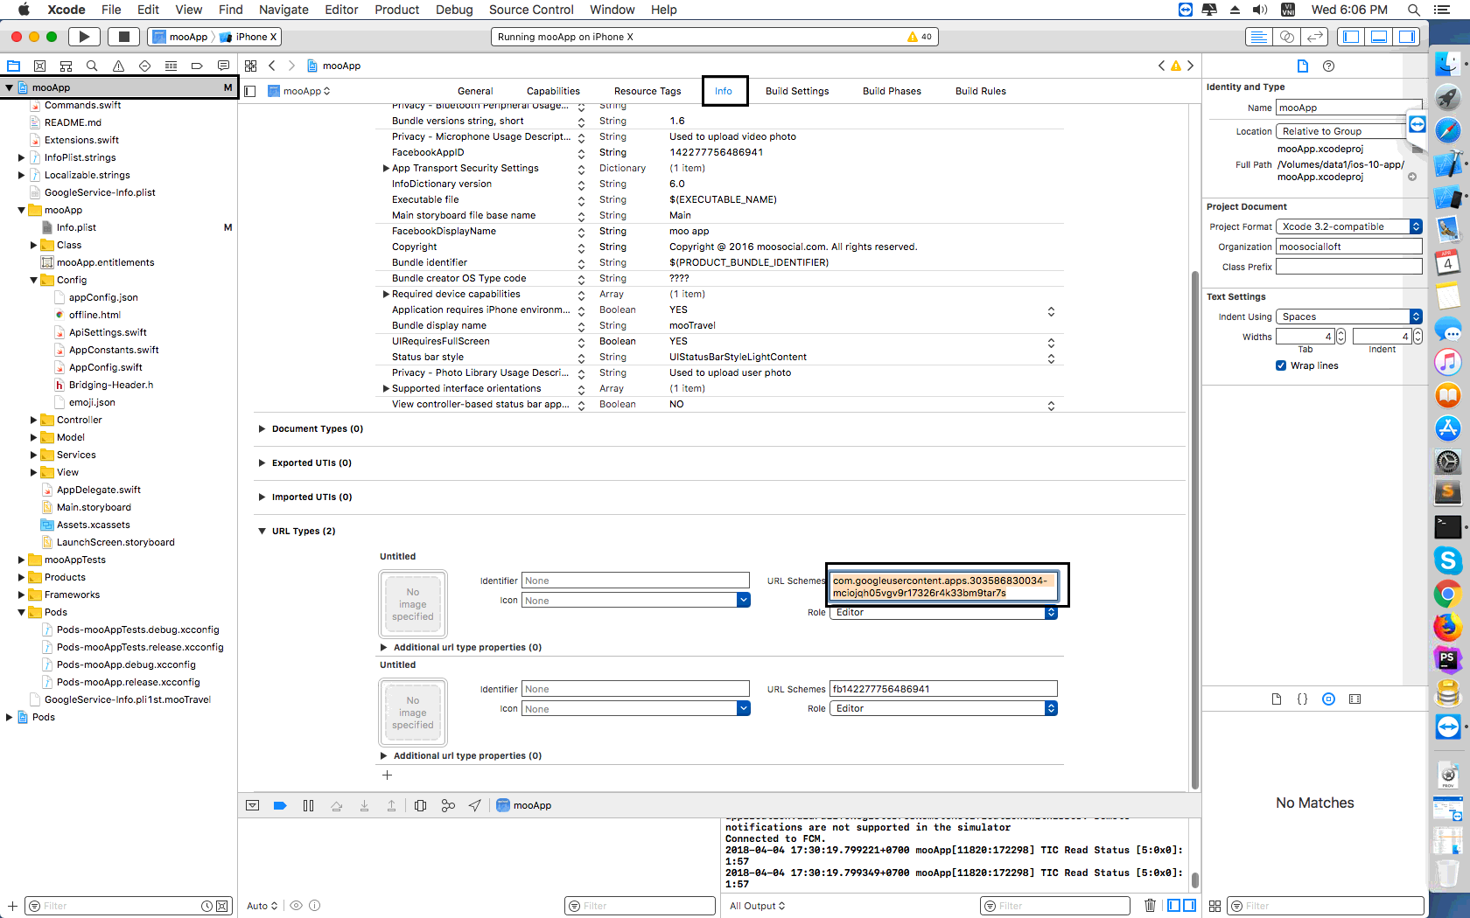Open the Debug navigator

point(171,66)
